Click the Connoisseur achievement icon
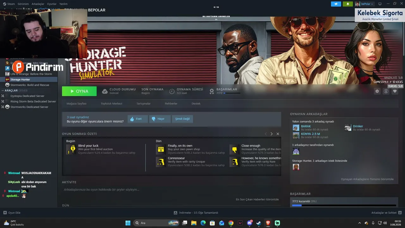Viewport: 405px width, 228px height. click(x=161, y=161)
